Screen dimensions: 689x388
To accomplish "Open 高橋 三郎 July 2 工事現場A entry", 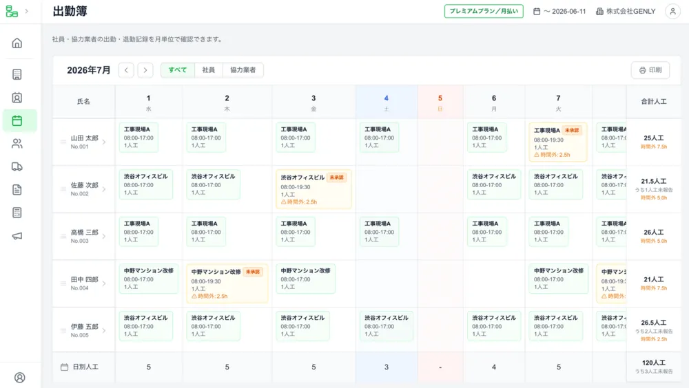I will 206,232.
